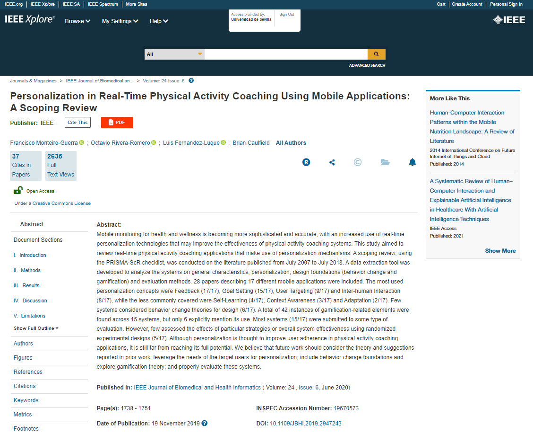Screen dimensions: 533x433
Task: Click help icon next to Date of Publication
Action: click(x=205, y=423)
